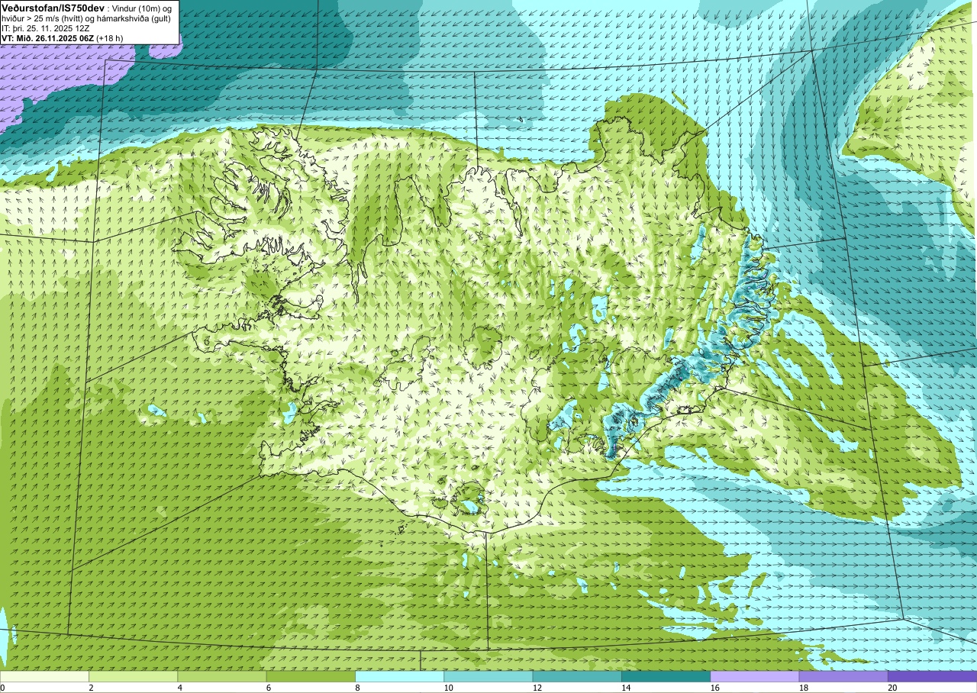The height and width of the screenshot is (693, 977).
Task: Click the 6–8 m/s olive green legend swatch
Action: click(x=311, y=676)
